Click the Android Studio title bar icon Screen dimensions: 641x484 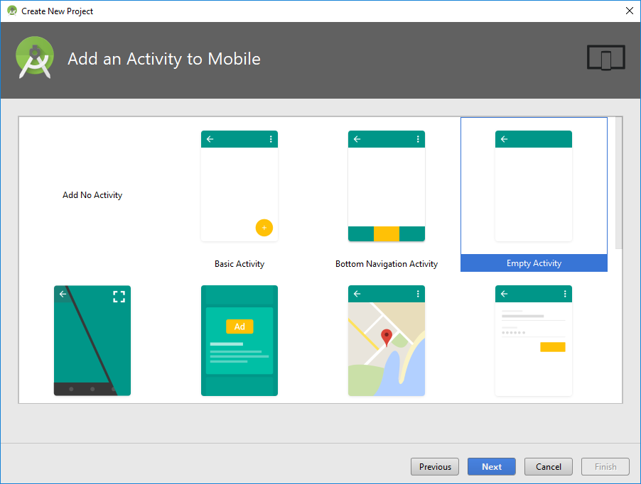pos(12,11)
